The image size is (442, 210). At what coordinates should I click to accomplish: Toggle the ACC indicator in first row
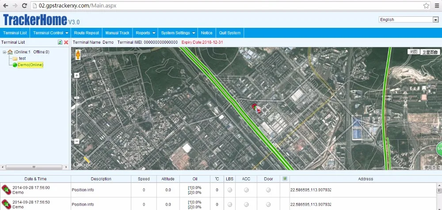tap(246, 190)
